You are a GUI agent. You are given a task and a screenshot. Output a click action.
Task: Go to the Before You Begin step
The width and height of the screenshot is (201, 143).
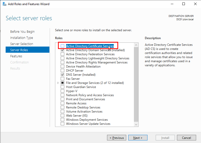(22, 32)
